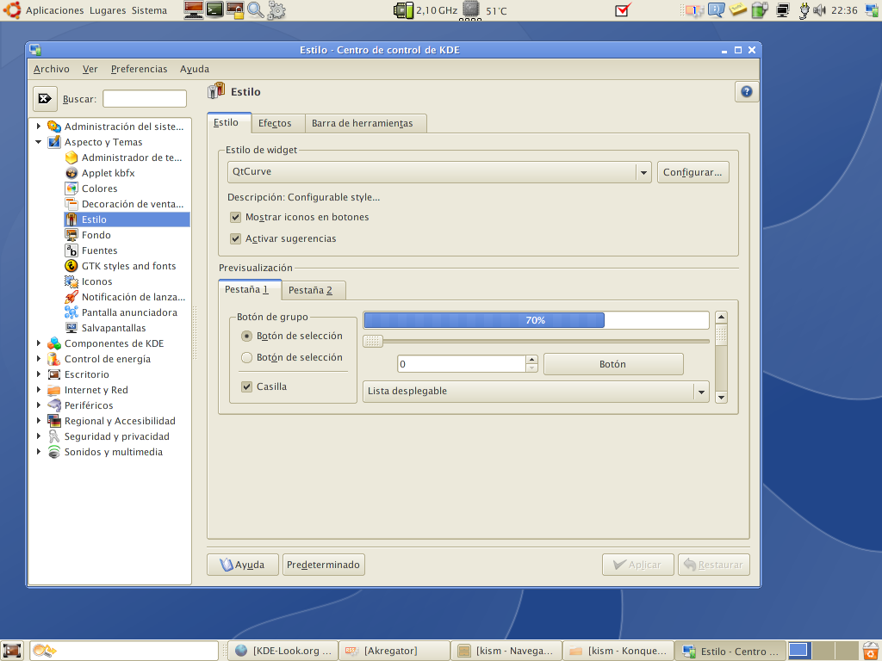
Task: Toggle Mostrar iconos en botones checkbox
Action: click(236, 217)
